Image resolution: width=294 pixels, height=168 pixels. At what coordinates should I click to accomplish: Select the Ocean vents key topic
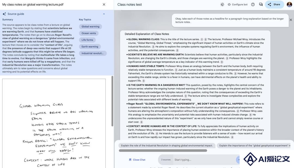click(x=89, y=33)
